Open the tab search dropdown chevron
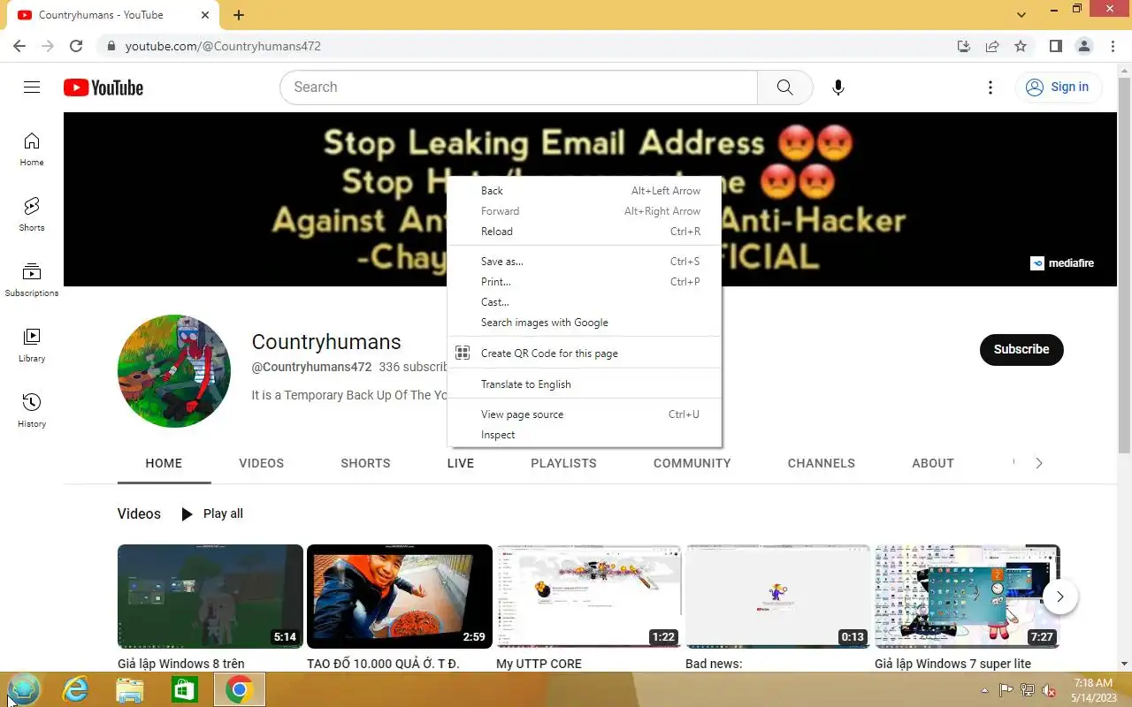Viewport: 1132px width, 707px height. (x=1021, y=15)
